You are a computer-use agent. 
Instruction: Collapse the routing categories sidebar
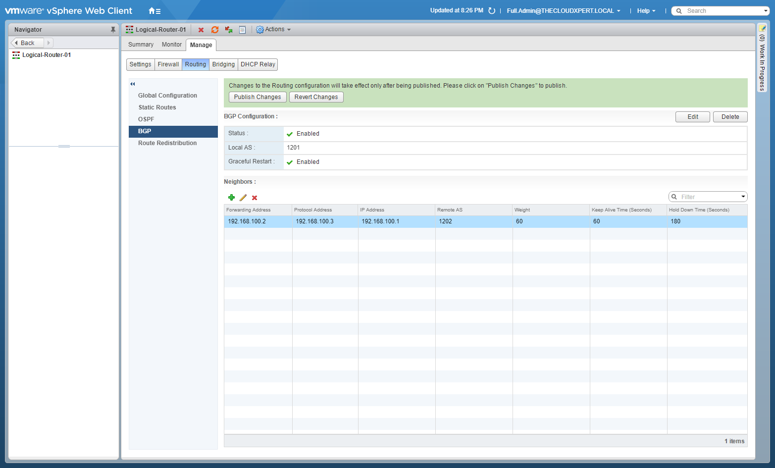(133, 84)
